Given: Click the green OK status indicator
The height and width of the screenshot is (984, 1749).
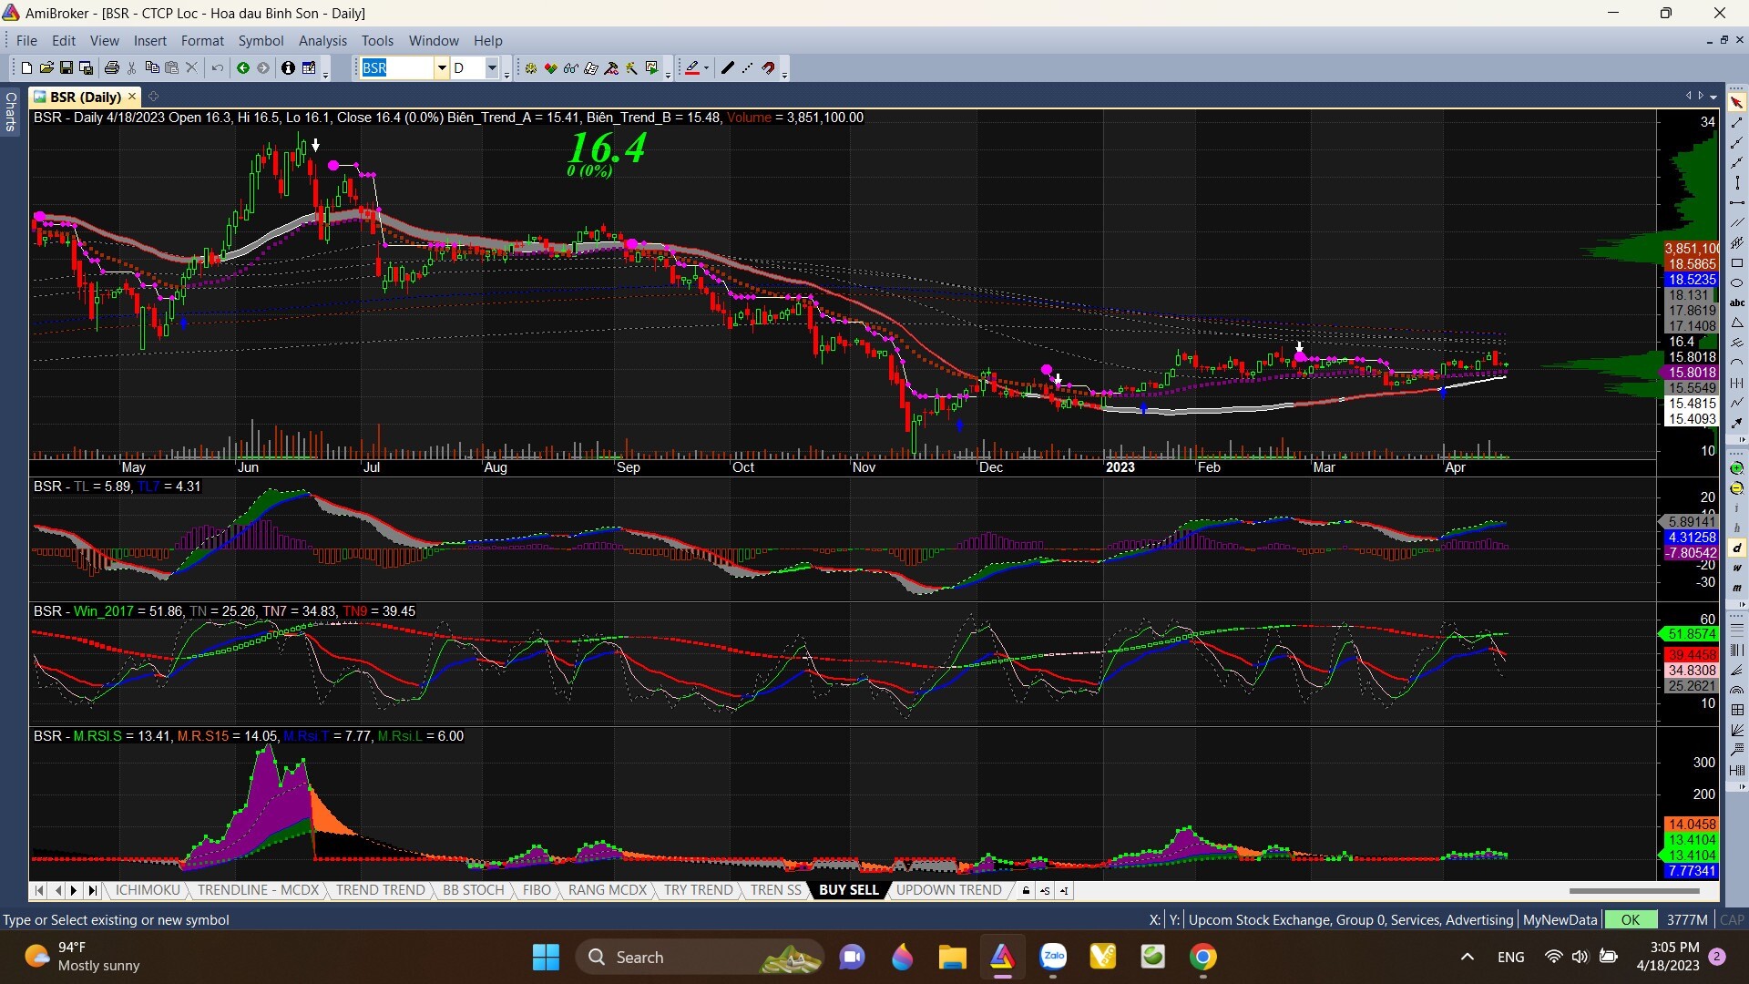Looking at the screenshot, I should coord(1630,919).
